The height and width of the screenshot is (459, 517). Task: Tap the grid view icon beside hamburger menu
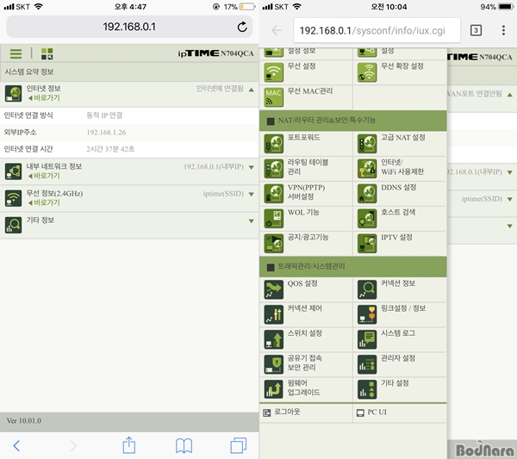click(47, 53)
